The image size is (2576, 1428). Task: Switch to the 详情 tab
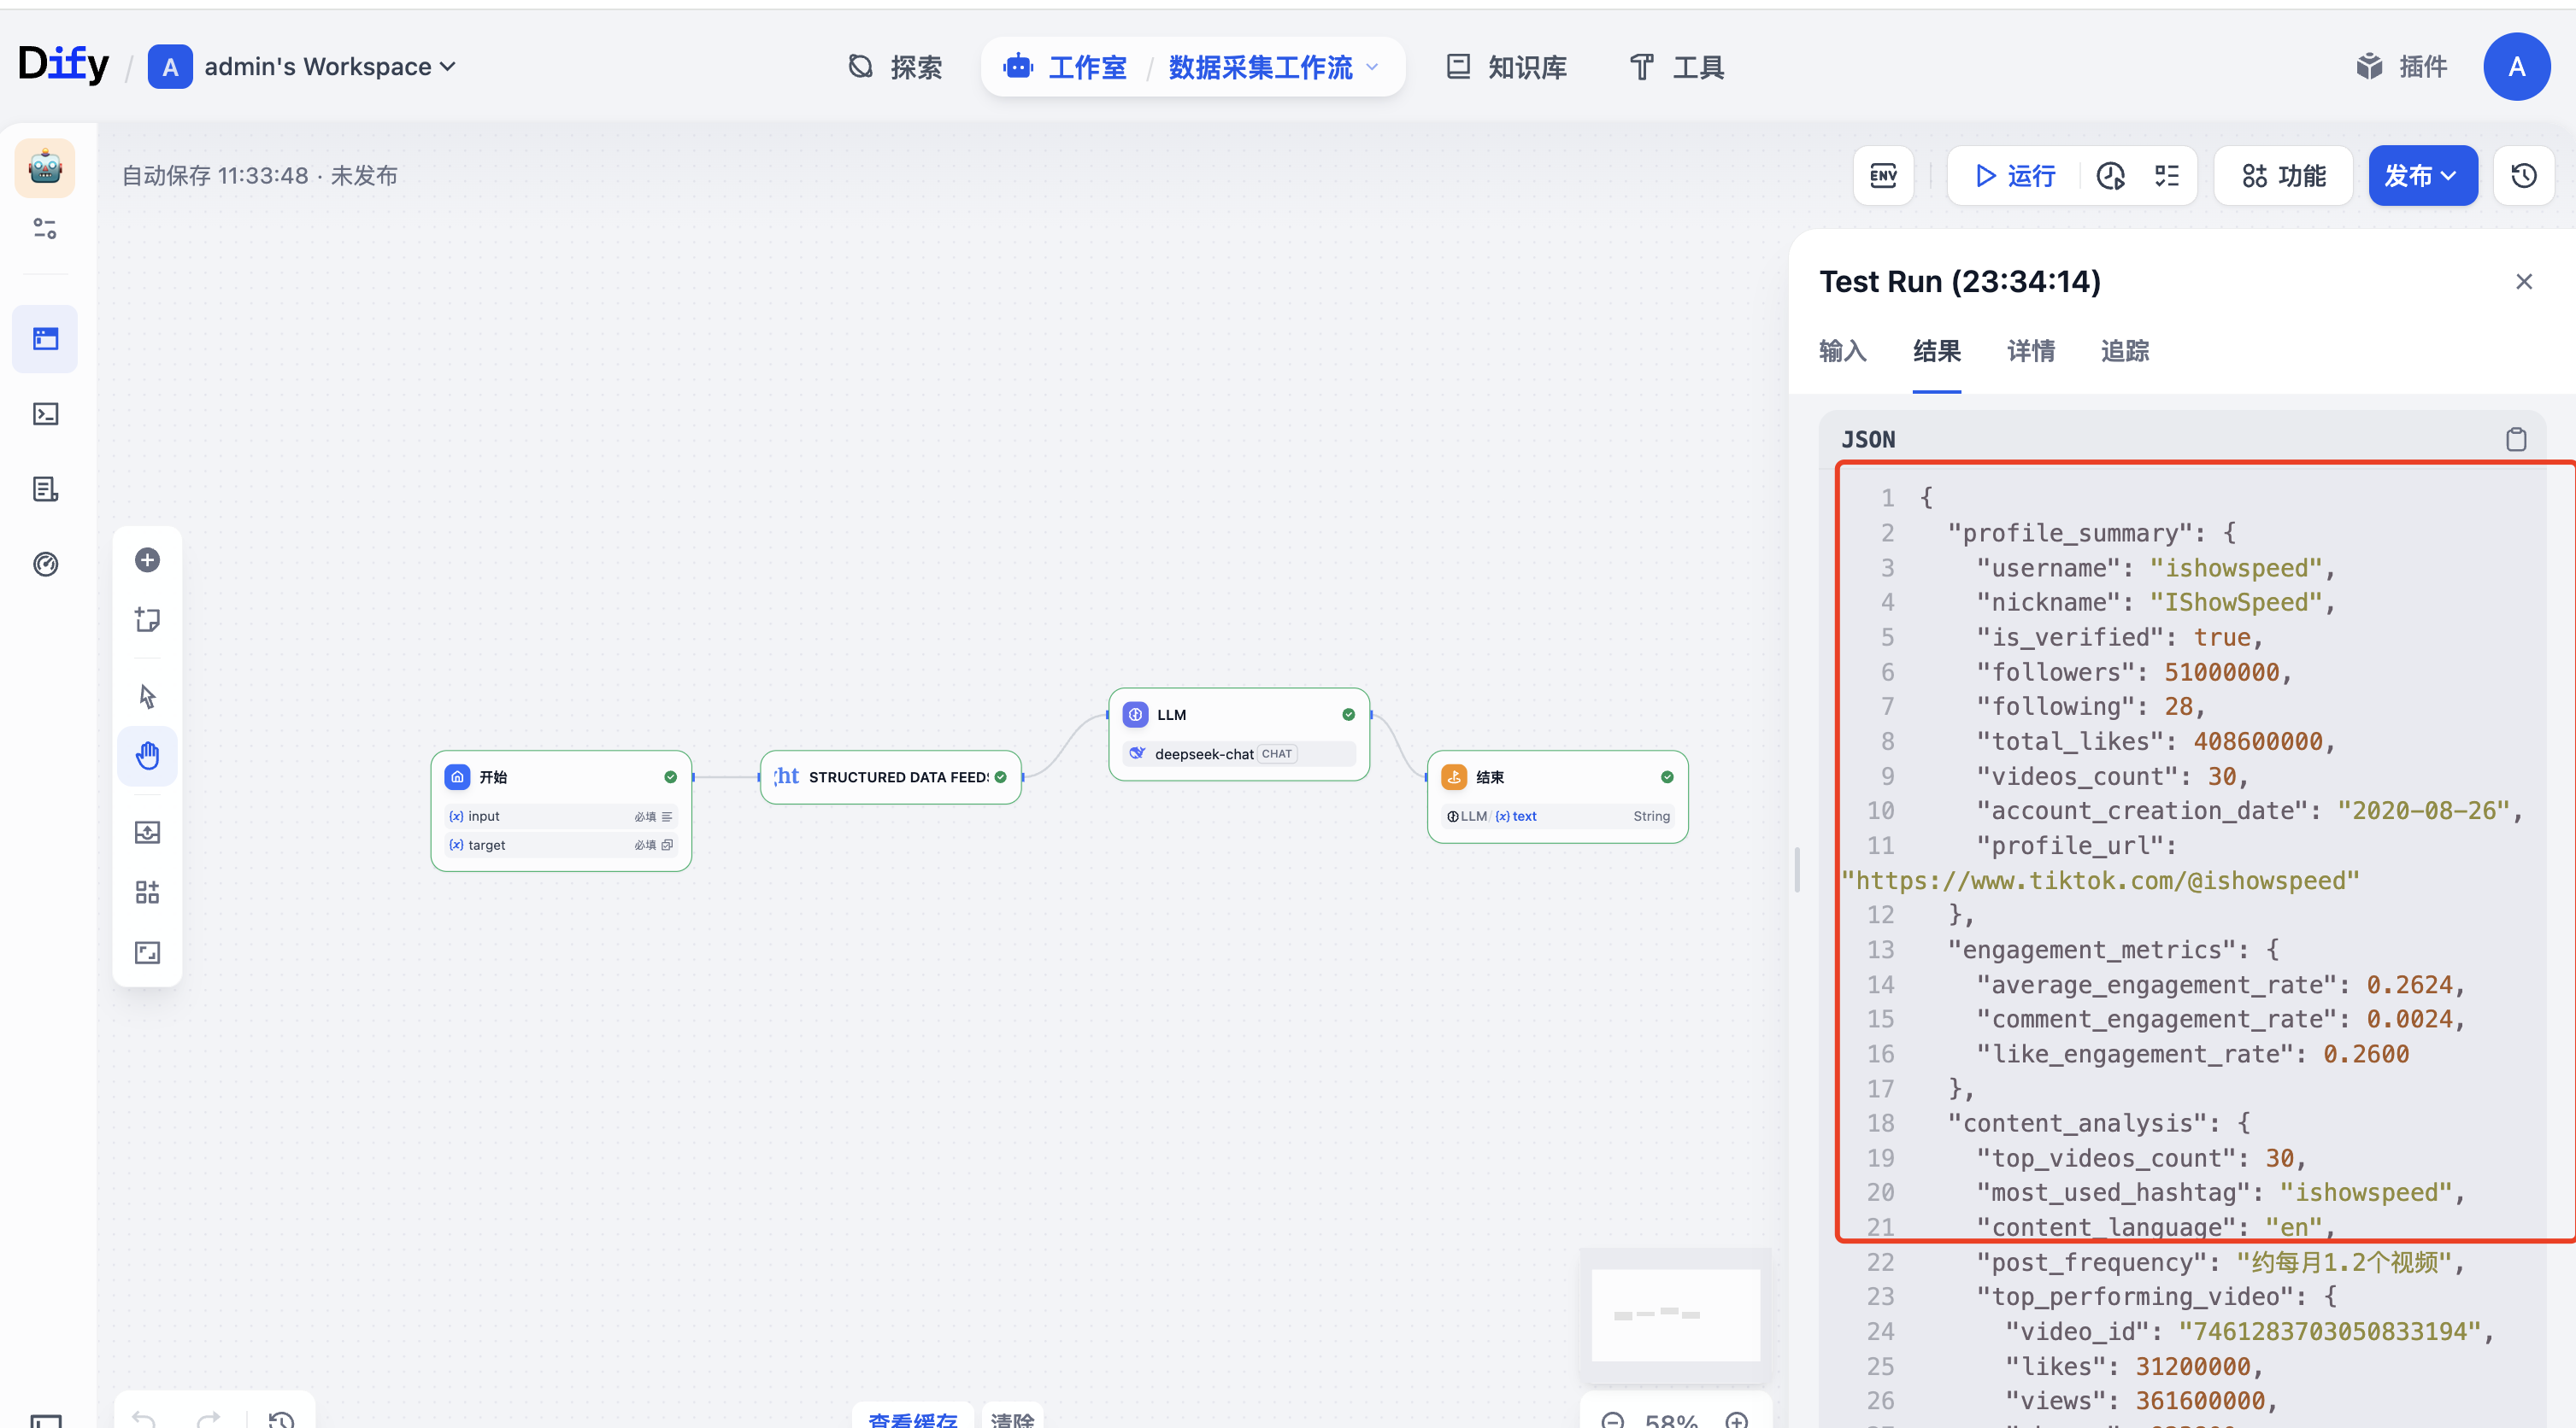(2030, 352)
